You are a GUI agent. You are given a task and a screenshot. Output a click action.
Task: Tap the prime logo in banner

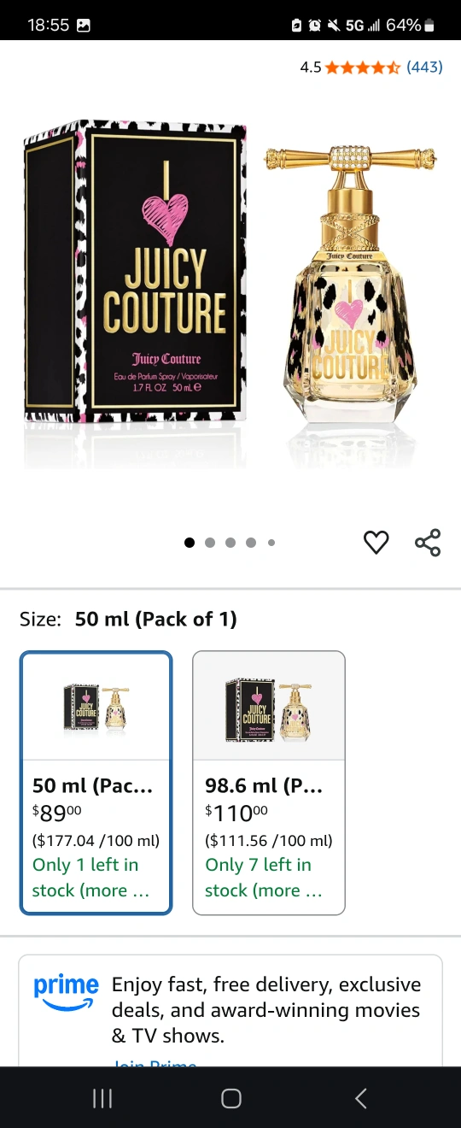click(x=66, y=991)
